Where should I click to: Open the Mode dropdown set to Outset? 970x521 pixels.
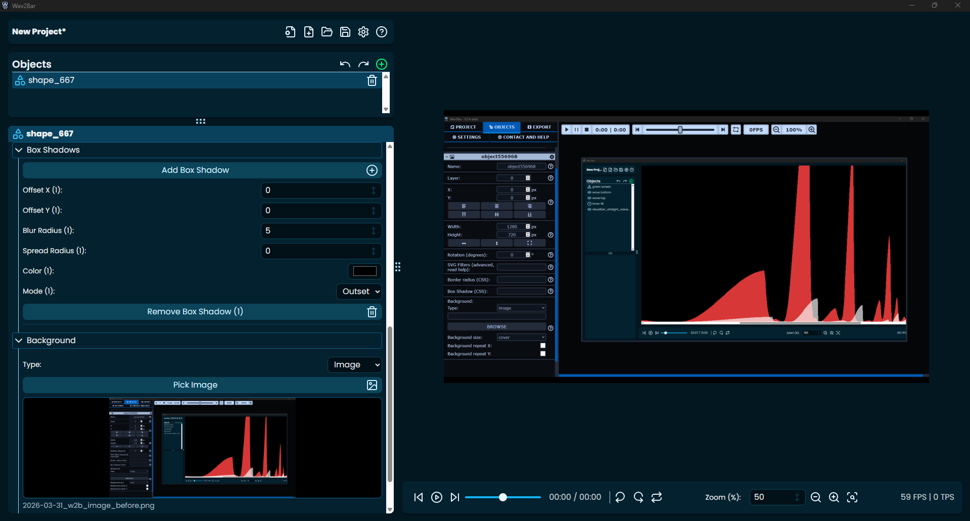pyautogui.click(x=359, y=292)
